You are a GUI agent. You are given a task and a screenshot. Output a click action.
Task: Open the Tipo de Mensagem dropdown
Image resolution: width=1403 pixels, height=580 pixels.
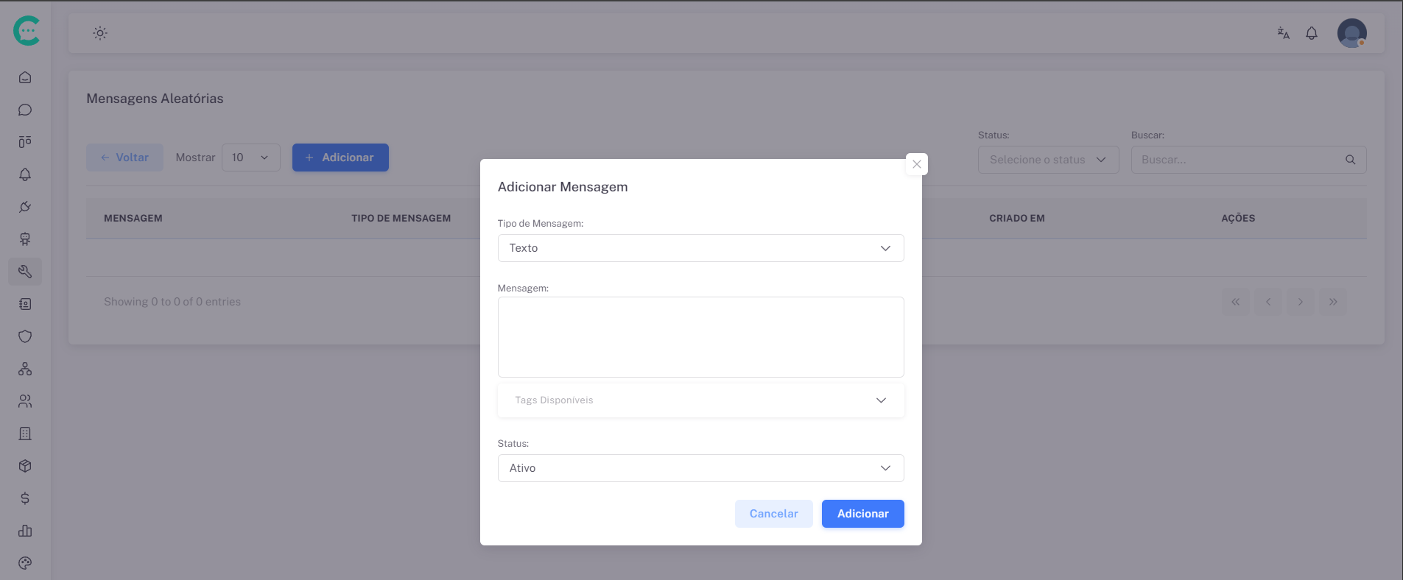click(700, 248)
